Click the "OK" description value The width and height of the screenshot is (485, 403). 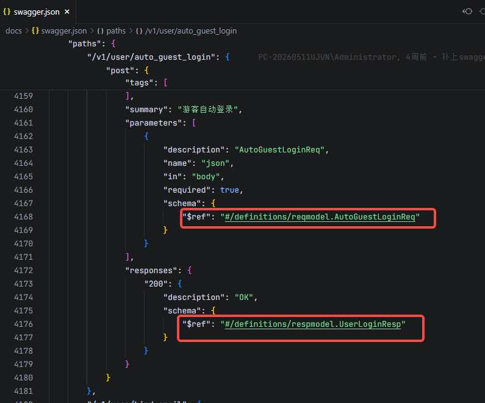244,298
